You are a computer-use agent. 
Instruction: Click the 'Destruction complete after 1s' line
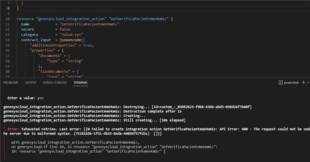[93, 111]
